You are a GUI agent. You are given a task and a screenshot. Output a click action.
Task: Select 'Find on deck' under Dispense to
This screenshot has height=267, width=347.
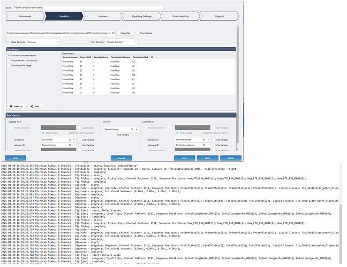tap(177, 133)
